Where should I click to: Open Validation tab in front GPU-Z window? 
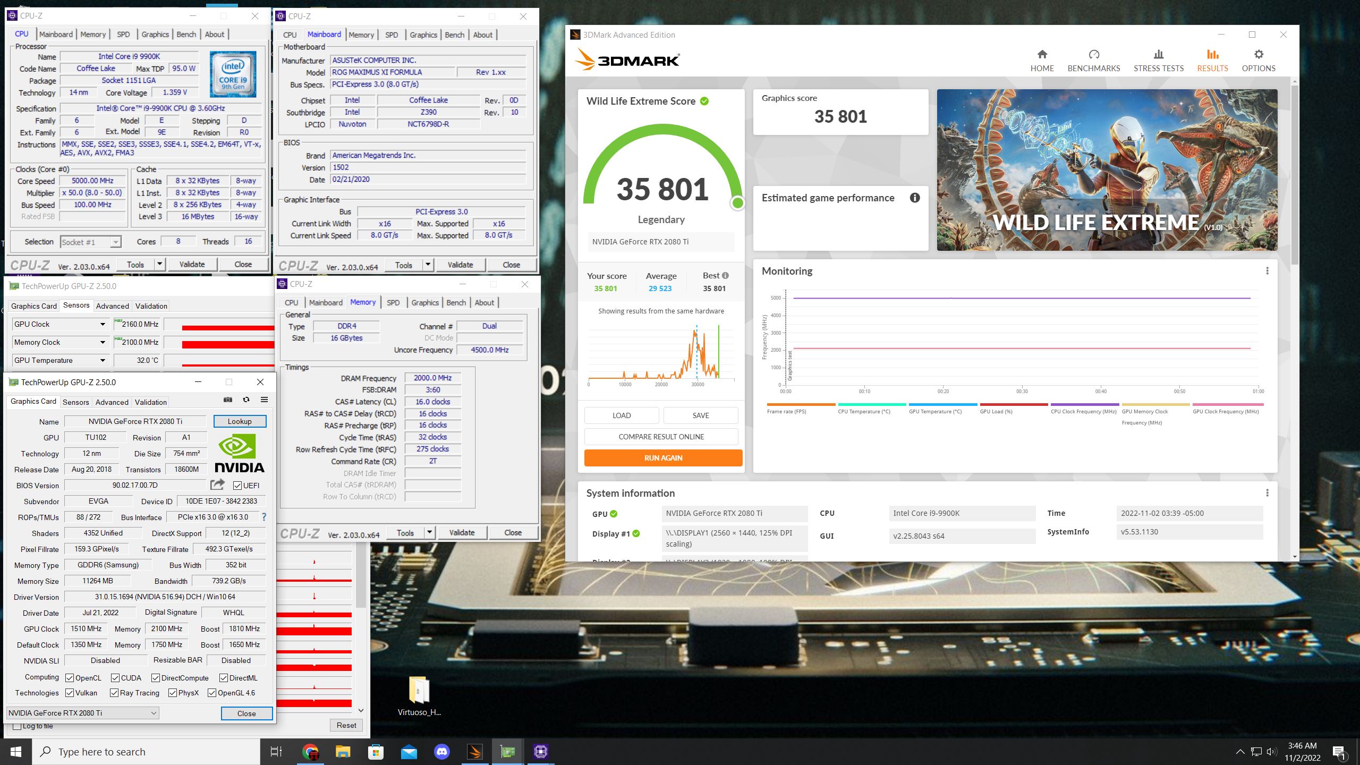(x=151, y=402)
